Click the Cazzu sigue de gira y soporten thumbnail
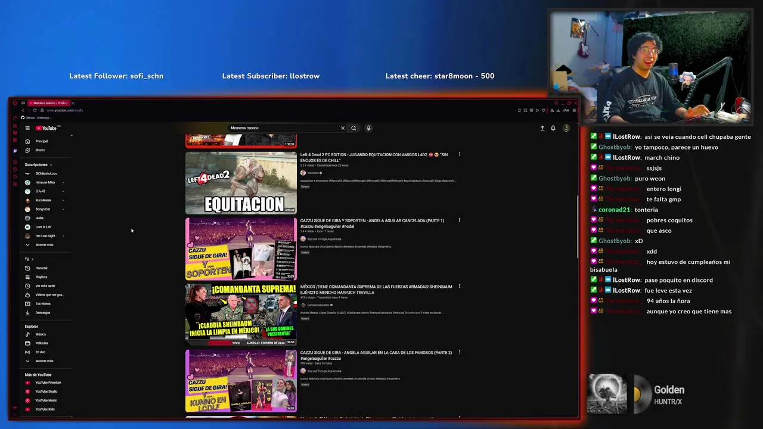The image size is (763, 429). tap(241, 248)
